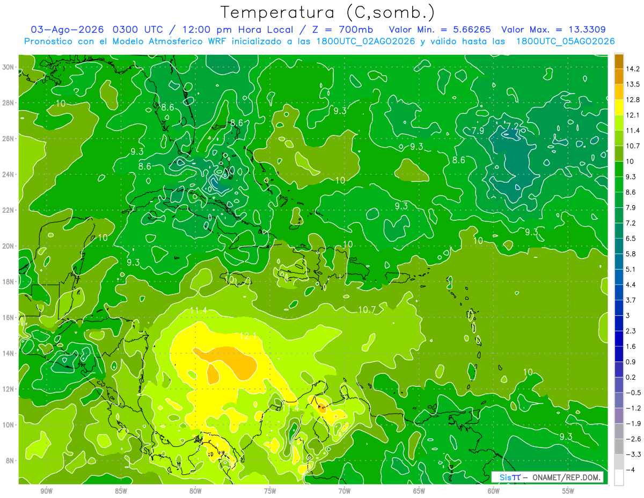Click the "26N" latitude axis label
Screen dimensions: 644x498
click(x=9, y=139)
